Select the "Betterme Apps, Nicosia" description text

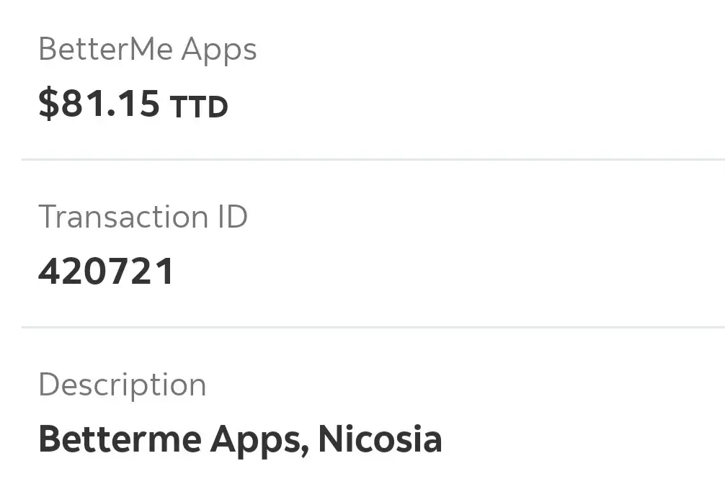tap(239, 439)
